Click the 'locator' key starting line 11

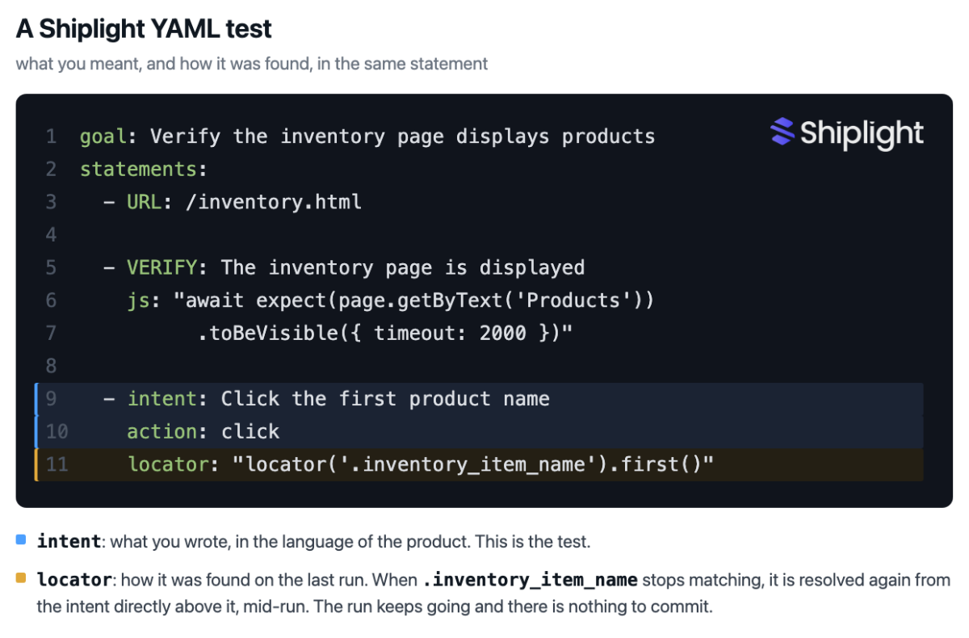point(167,464)
